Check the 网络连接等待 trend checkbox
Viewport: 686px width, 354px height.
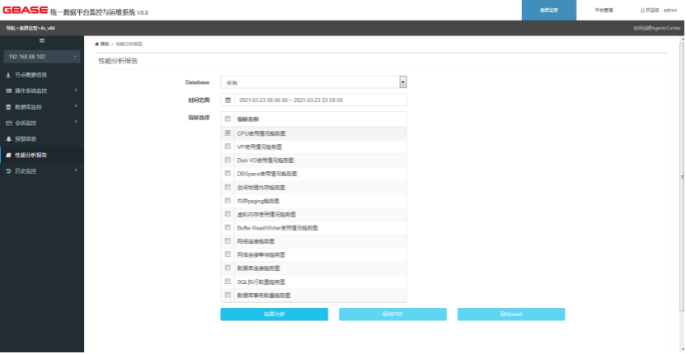click(x=228, y=254)
